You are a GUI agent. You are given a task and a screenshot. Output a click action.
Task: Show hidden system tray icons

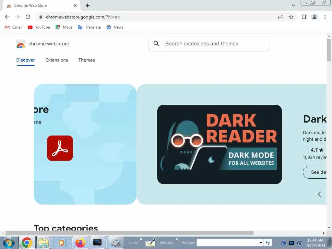tap(276, 243)
